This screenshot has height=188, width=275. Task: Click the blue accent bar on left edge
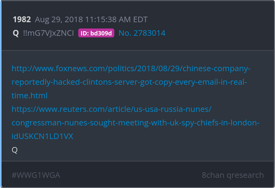[x=1, y=94]
